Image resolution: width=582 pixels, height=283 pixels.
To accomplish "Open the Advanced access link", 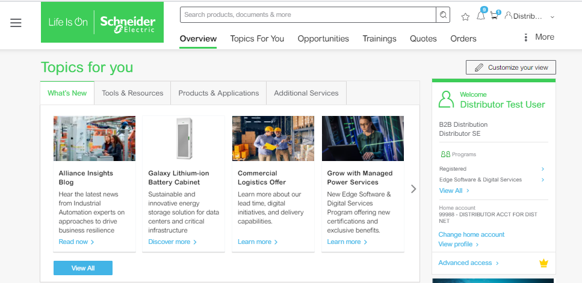I will 468,263.
